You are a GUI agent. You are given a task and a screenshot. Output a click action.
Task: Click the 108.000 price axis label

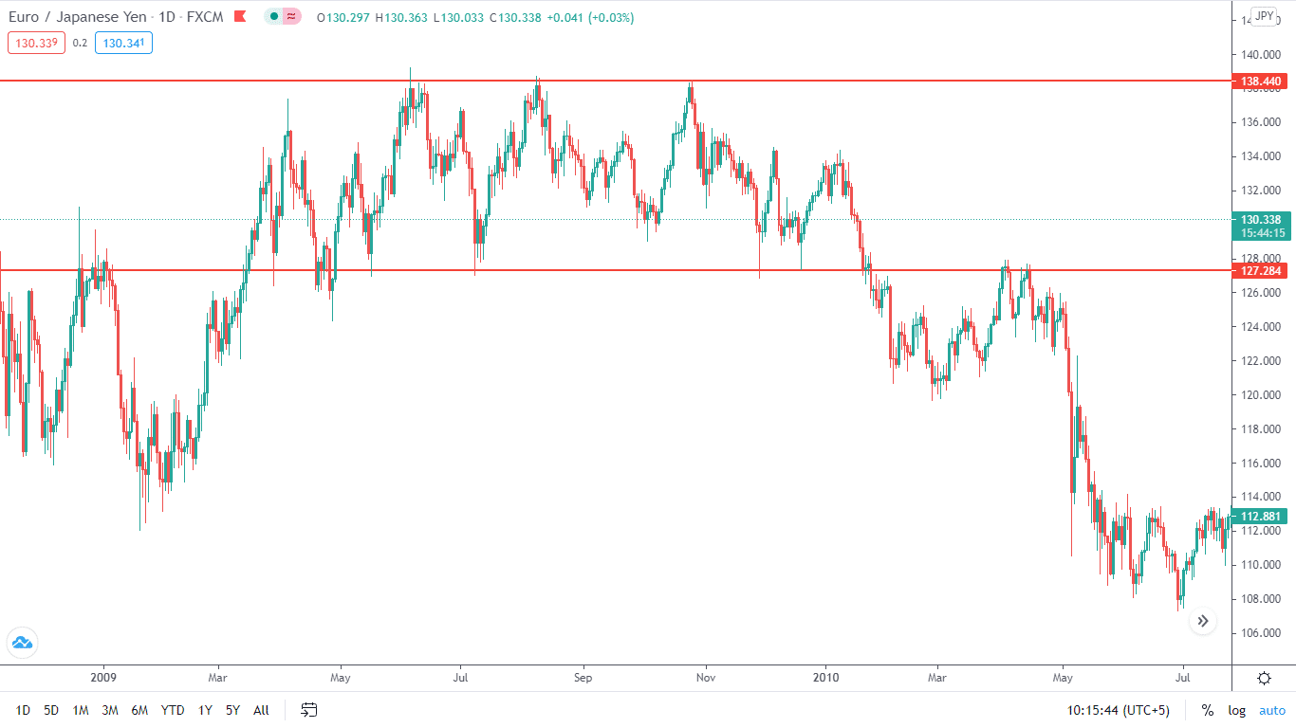tap(1259, 599)
